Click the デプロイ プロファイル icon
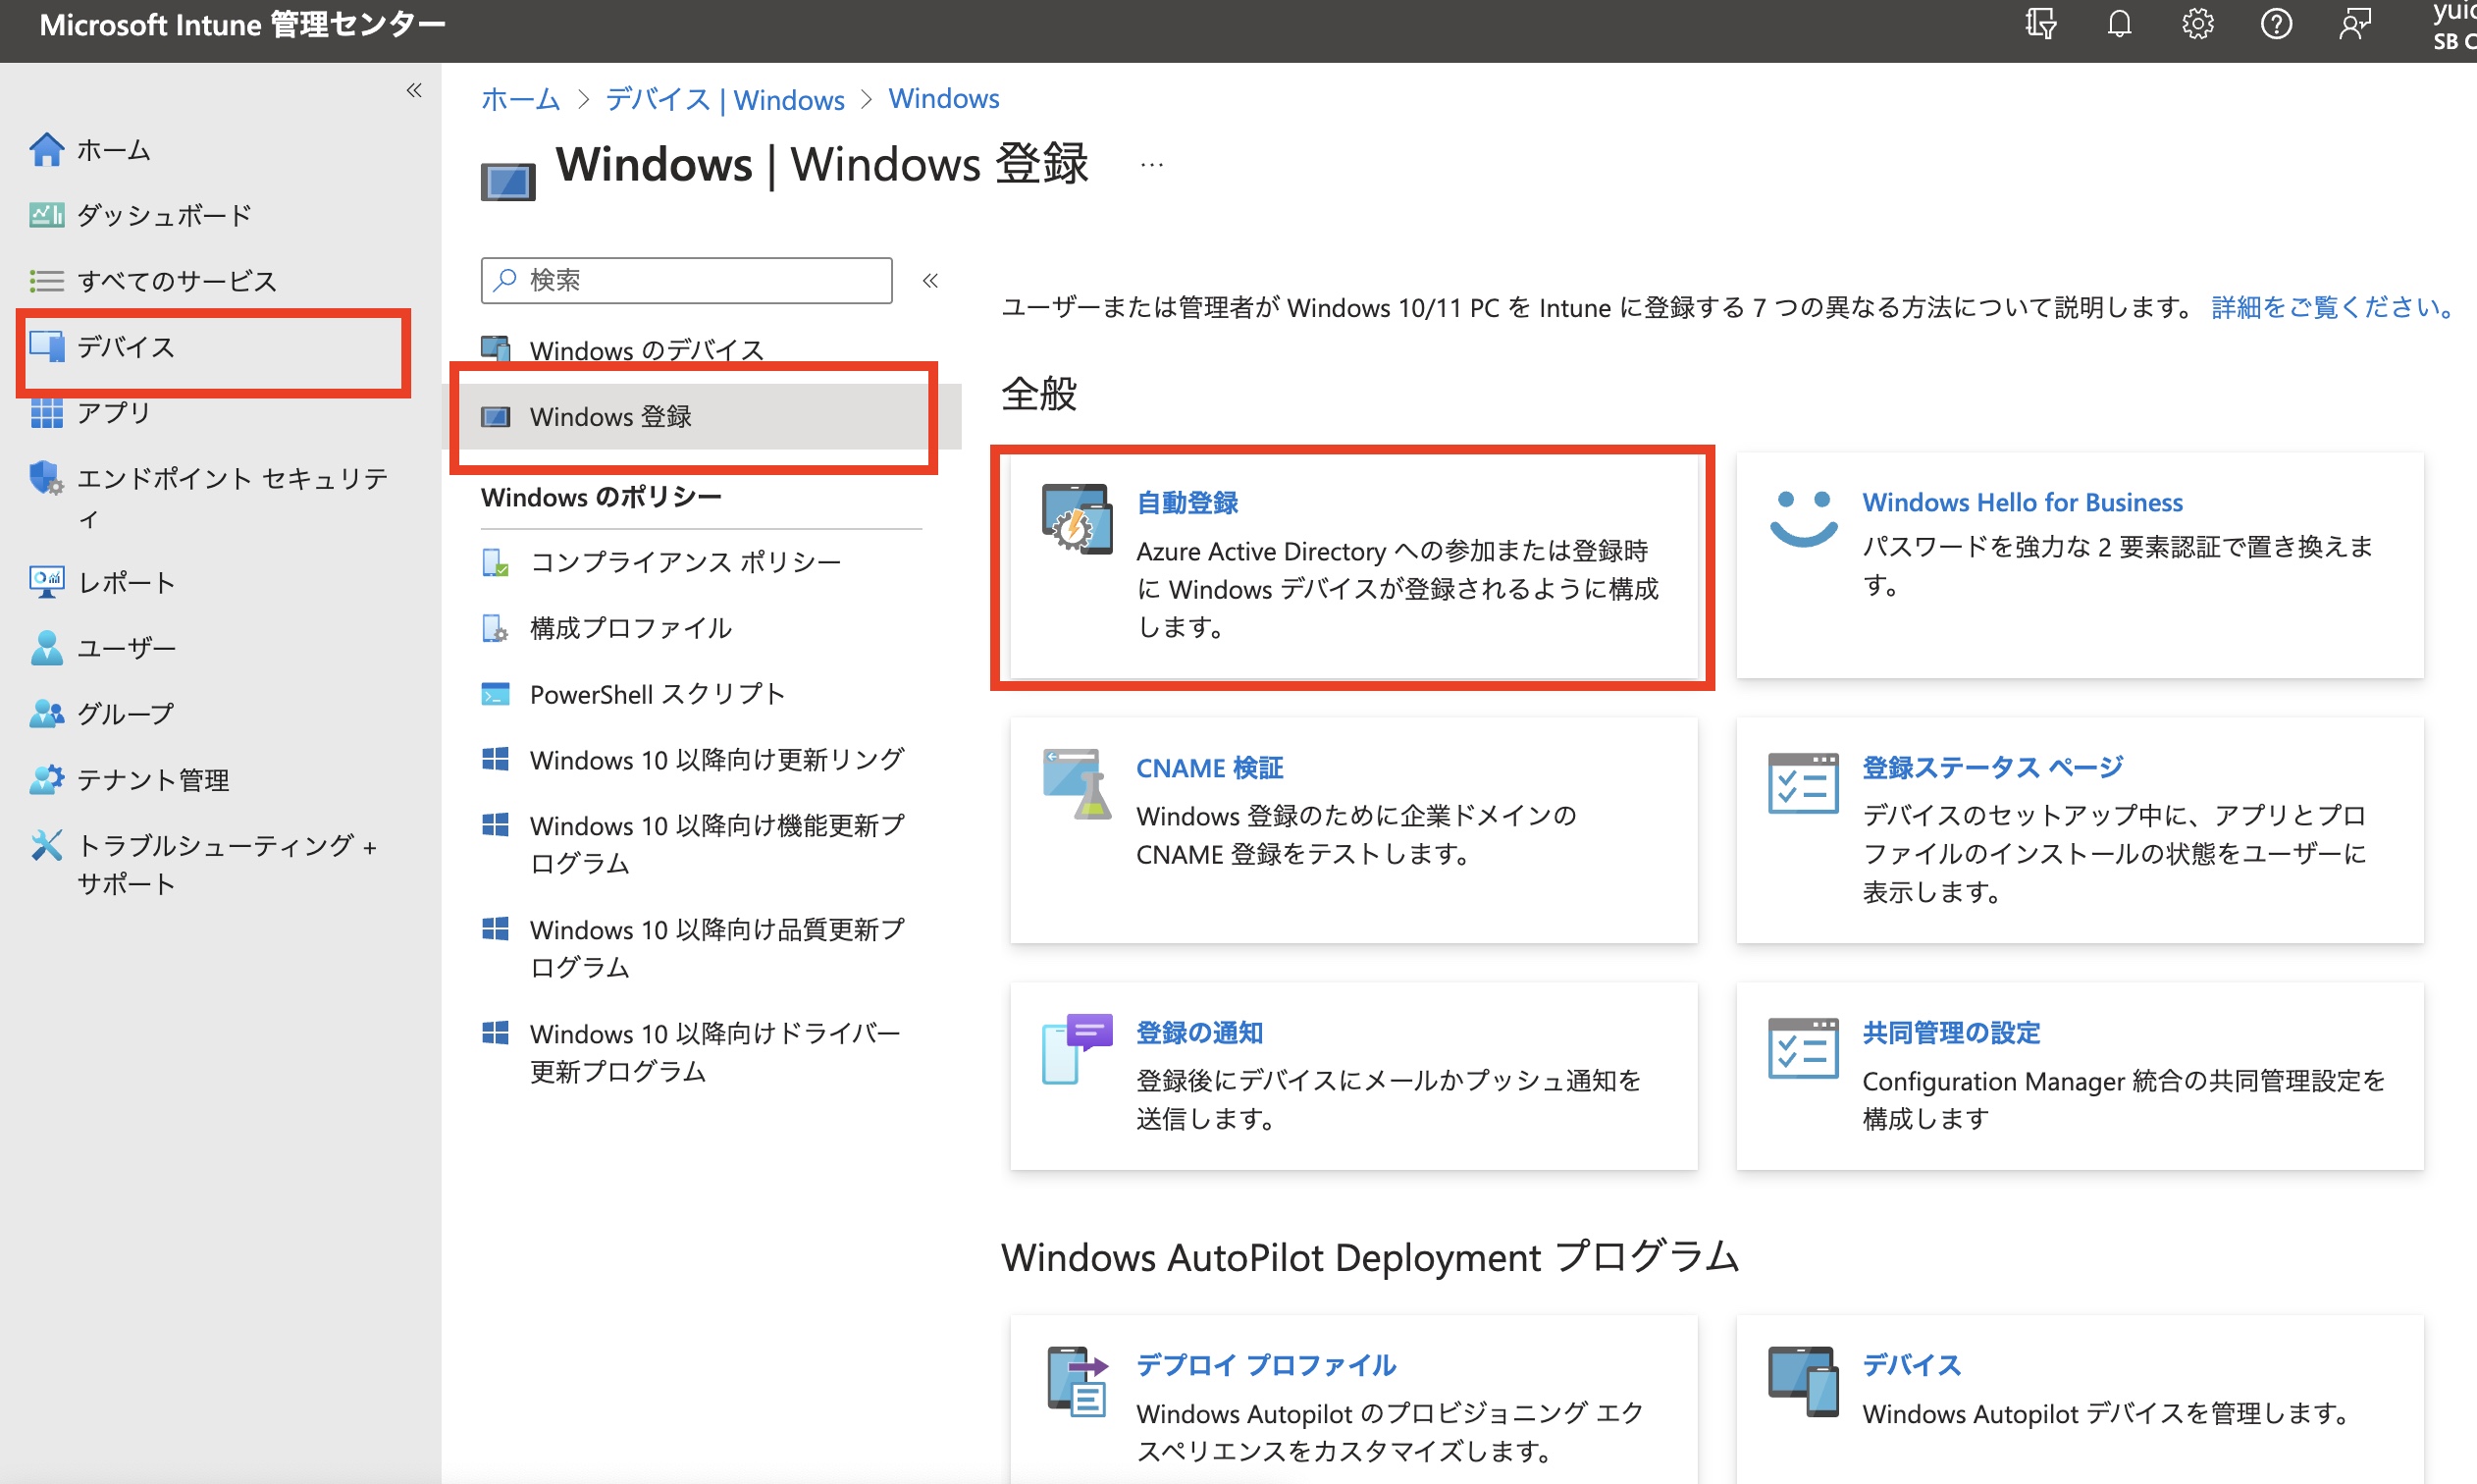Screen dimensions: 2477x1484 1077,1382
